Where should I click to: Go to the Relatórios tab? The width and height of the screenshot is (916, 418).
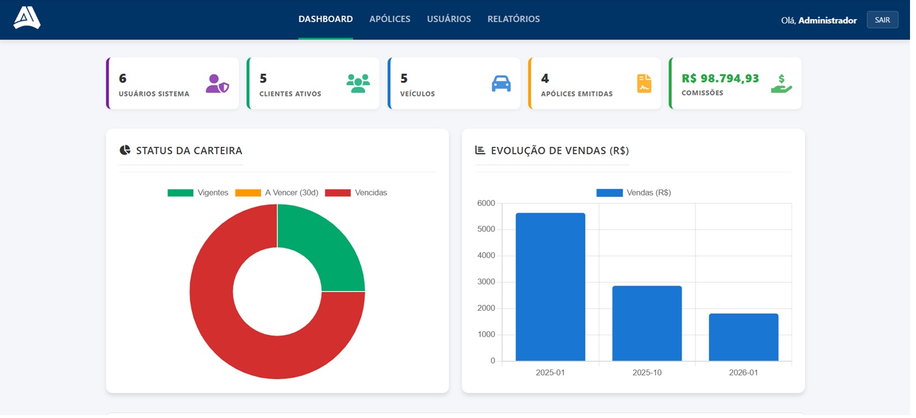513,19
